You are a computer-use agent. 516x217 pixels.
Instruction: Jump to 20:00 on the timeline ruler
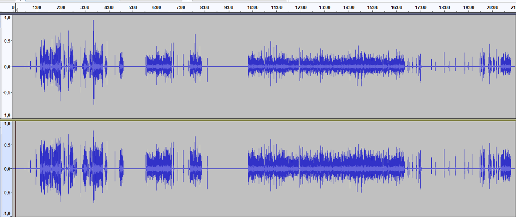493,8
